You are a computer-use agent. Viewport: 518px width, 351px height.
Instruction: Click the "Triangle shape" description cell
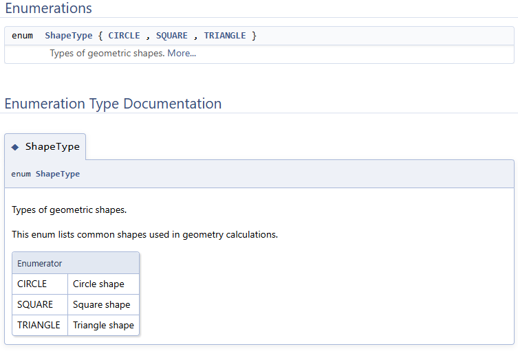tap(103, 326)
